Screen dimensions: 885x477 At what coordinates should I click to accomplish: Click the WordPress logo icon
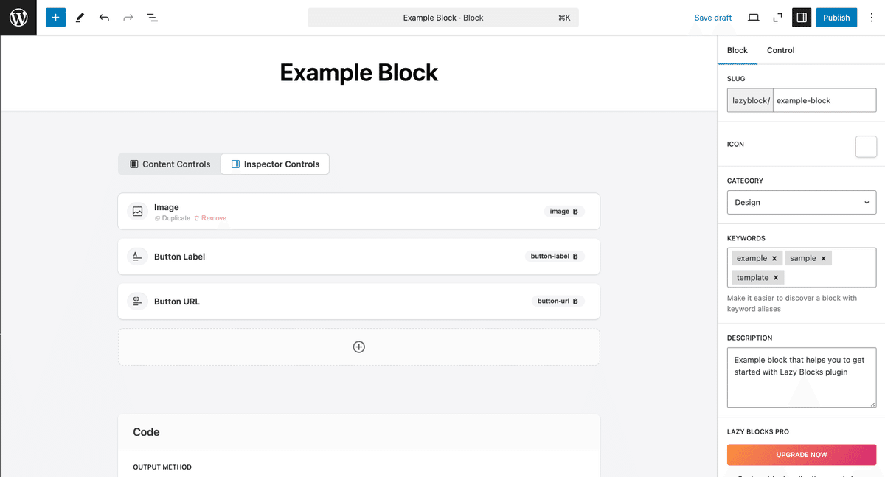18,18
